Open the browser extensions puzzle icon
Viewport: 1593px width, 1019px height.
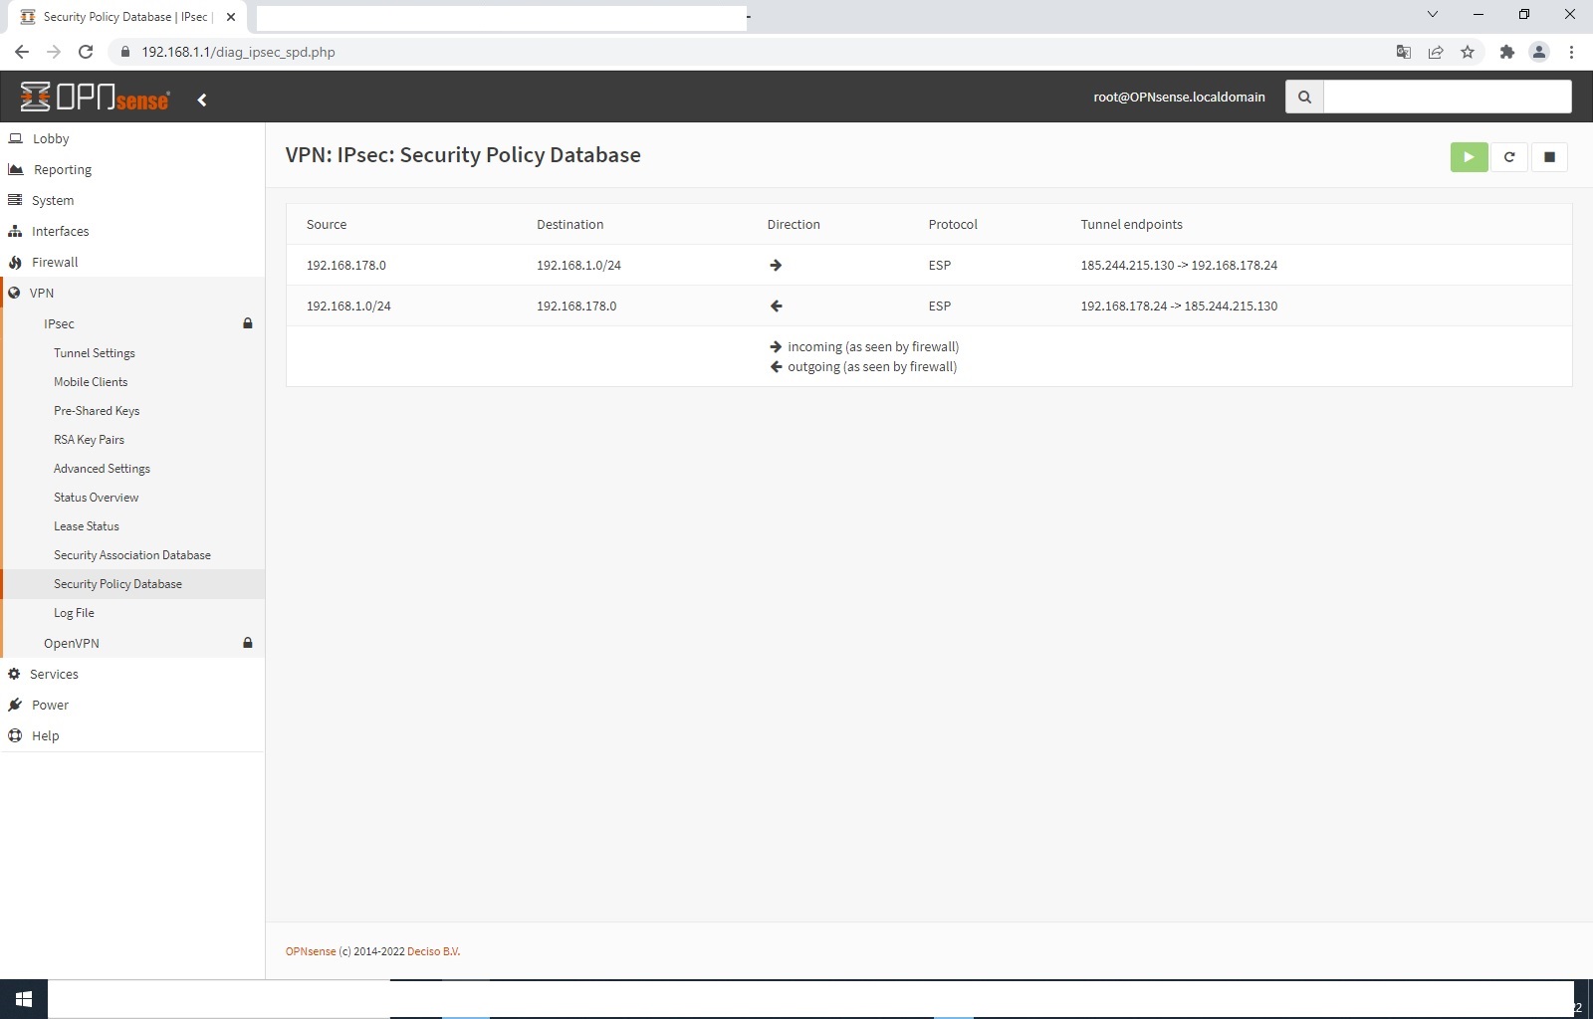click(1507, 52)
